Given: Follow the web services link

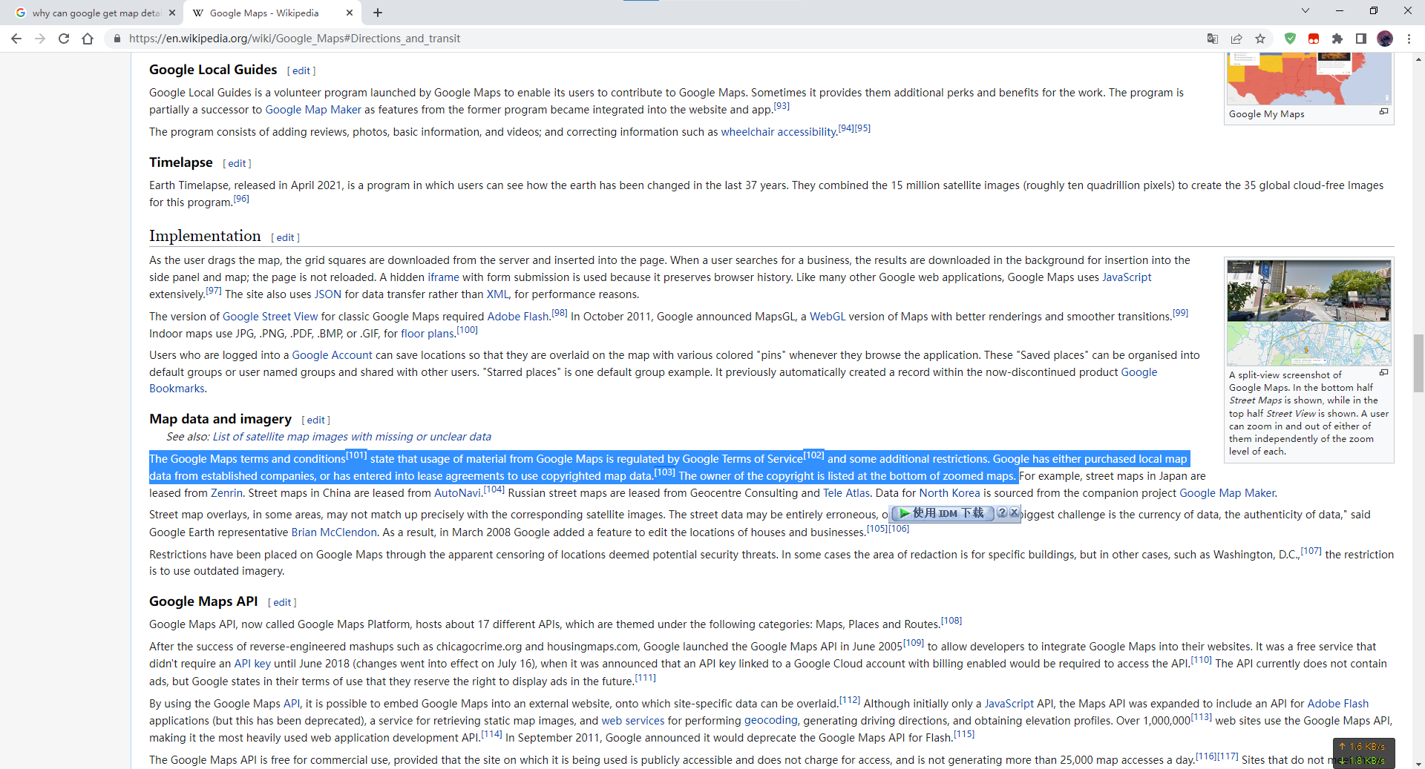Looking at the screenshot, I should click(633, 721).
